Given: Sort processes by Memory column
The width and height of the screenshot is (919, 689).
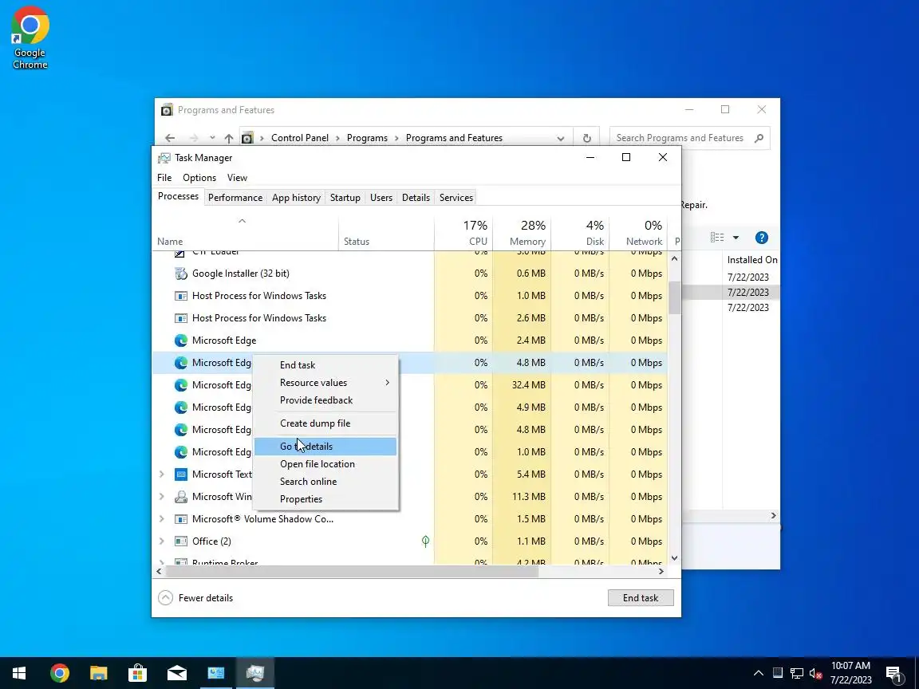Looking at the screenshot, I should [522, 233].
